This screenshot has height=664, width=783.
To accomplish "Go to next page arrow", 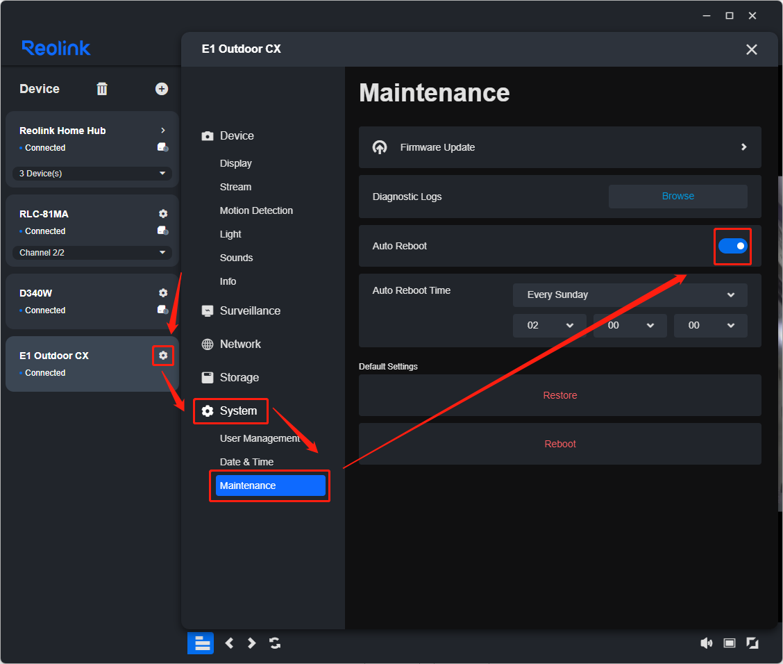I will 252,643.
